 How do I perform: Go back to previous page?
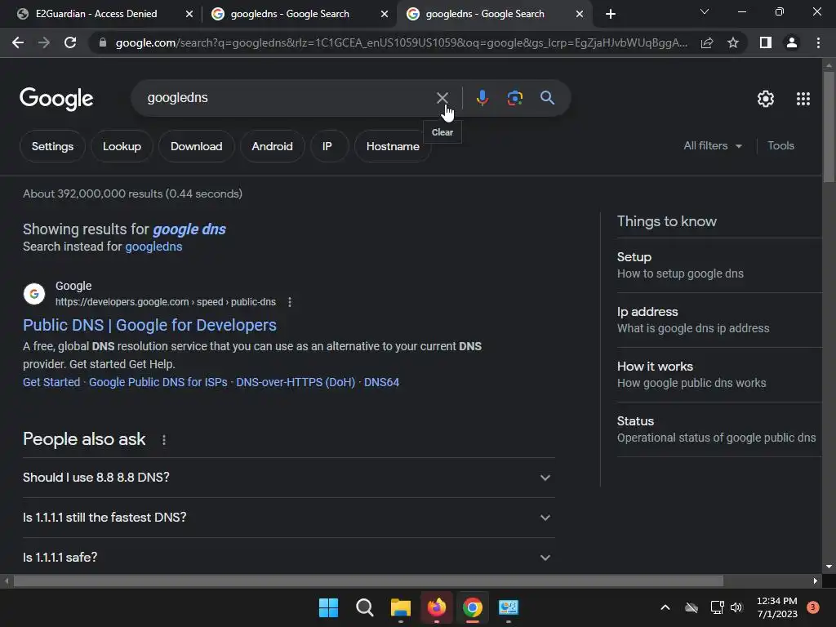pyautogui.click(x=18, y=42)
